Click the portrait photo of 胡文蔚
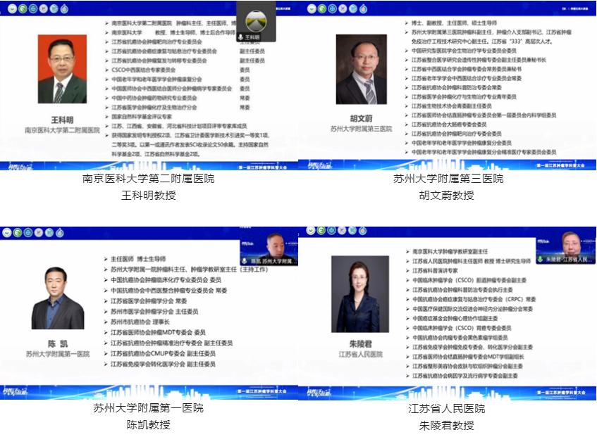Screen dimensions: 597x437 point(362,69)
